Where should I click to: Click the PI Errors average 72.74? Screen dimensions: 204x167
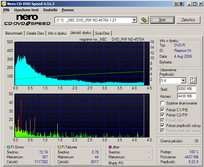pyautogui.click(x=44, y=152)
